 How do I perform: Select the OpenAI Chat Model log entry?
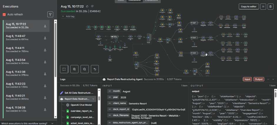click(x=81, y=105)
